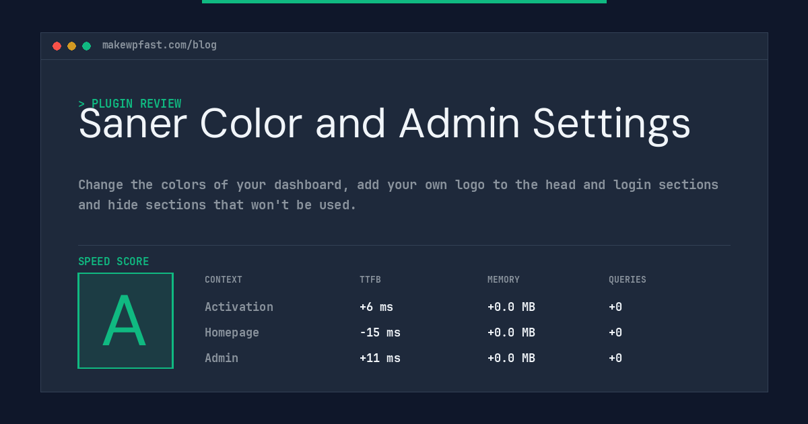808x424 pixels.
Task: Click the '+6 ms' Activation TTFB value
Action: (376, 307)
